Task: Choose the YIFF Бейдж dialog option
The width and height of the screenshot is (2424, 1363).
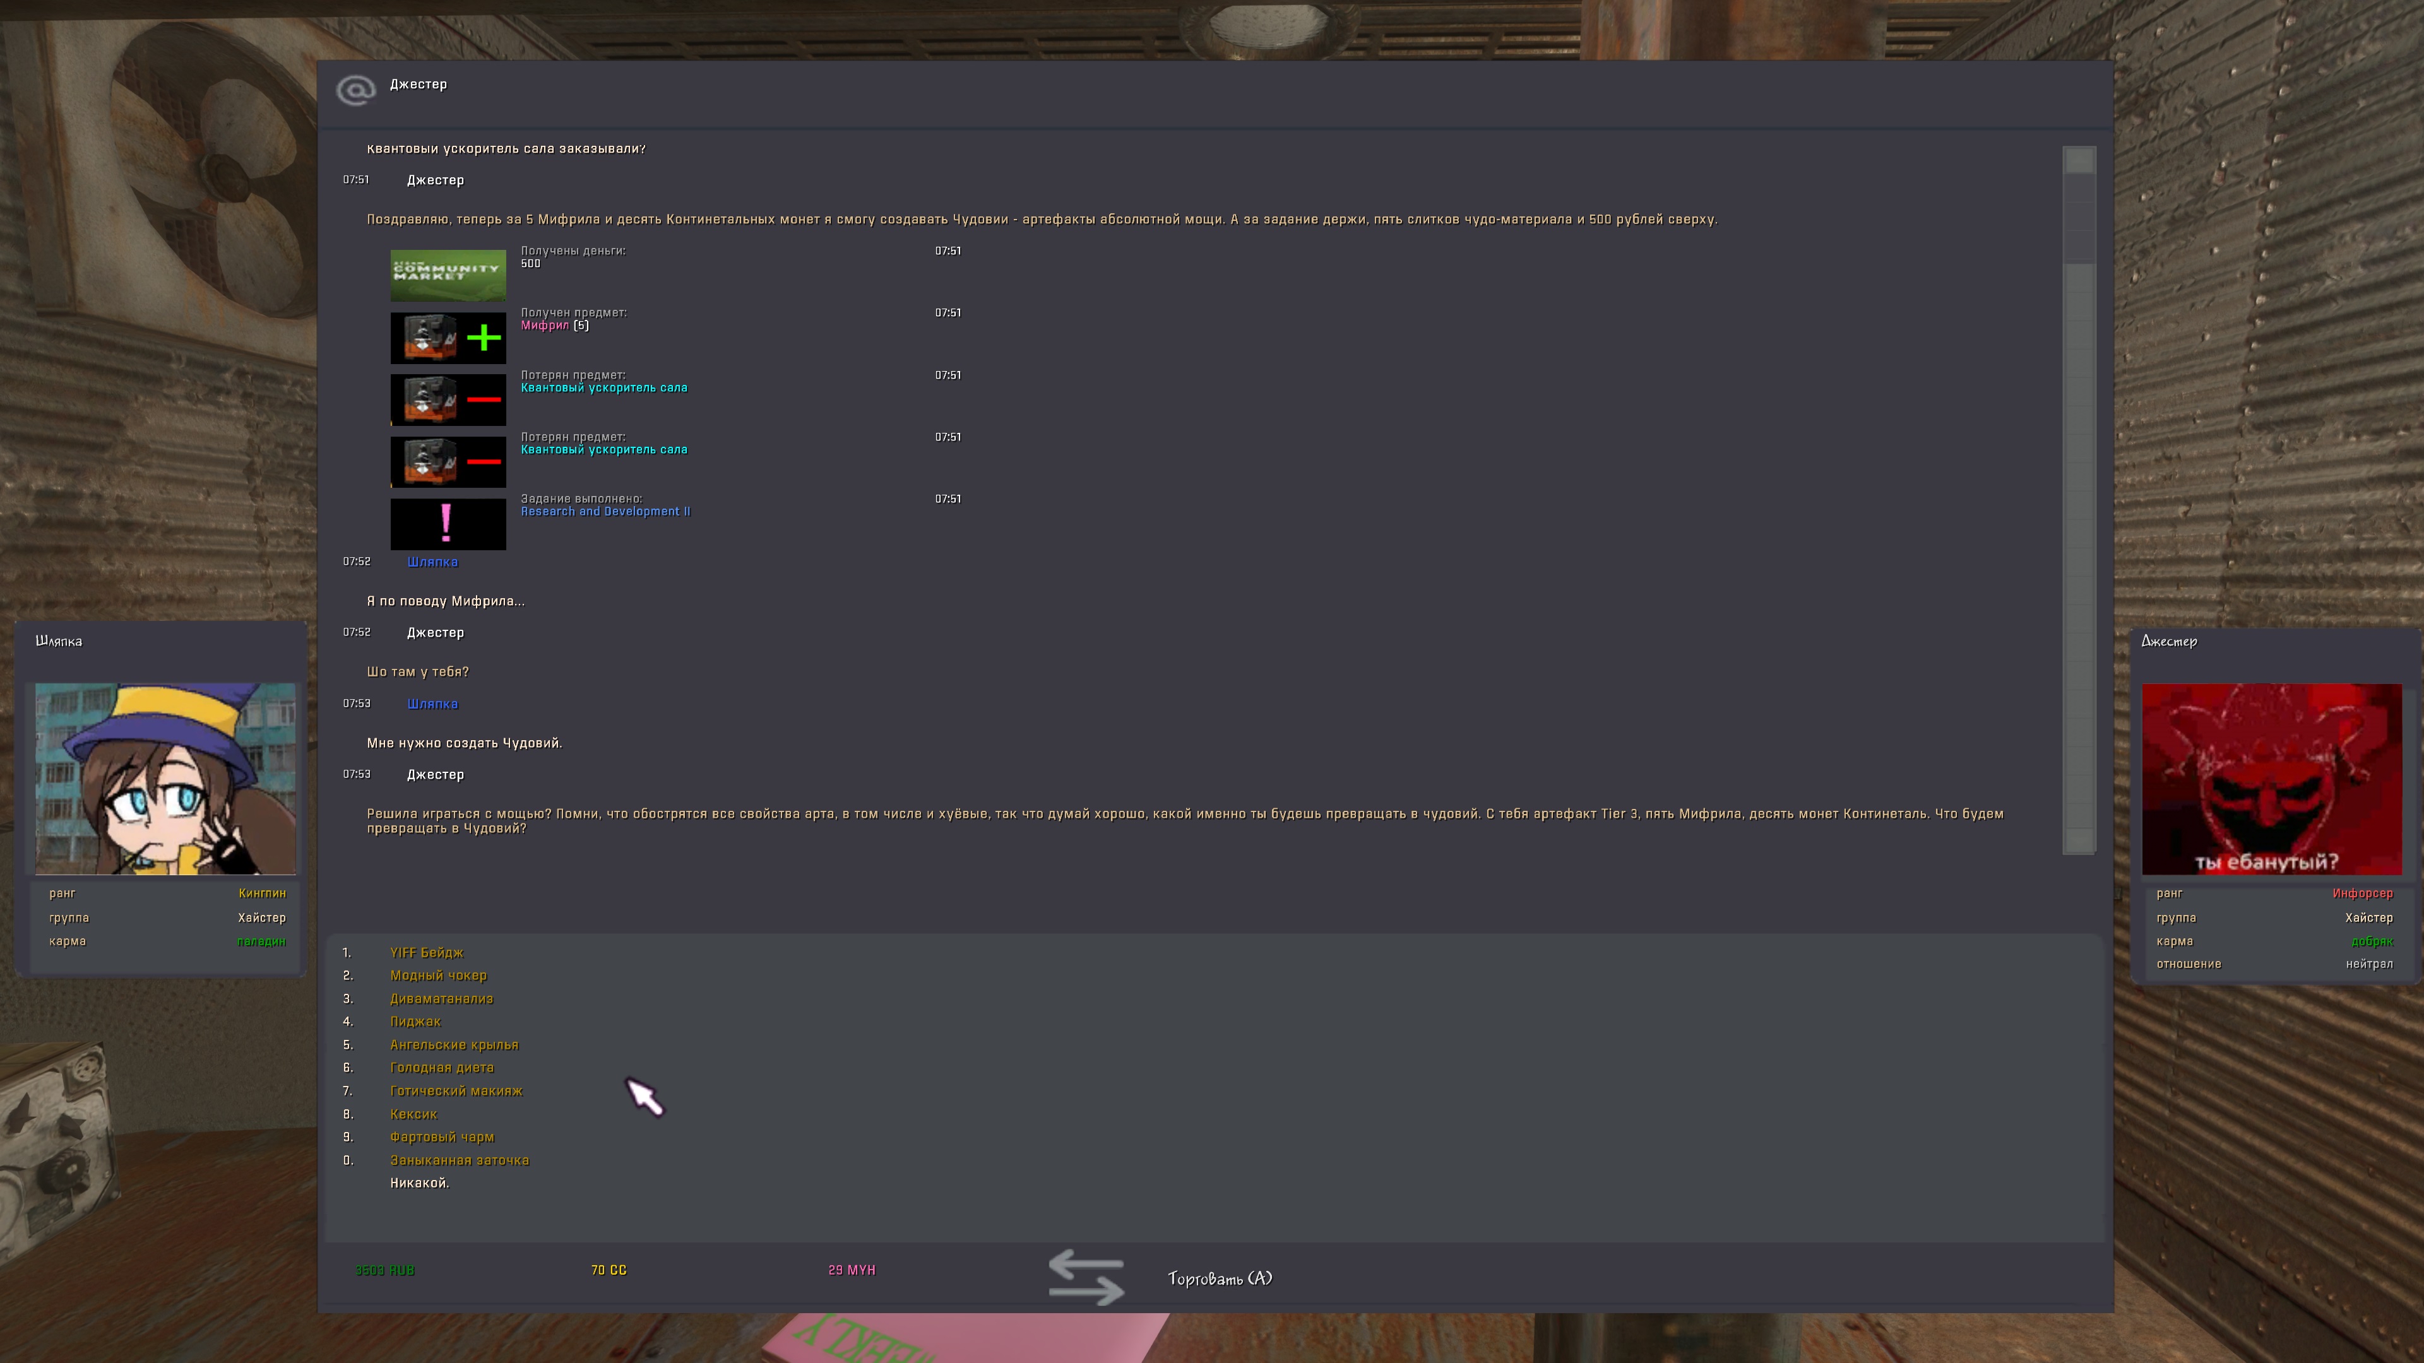Action: coord(426,952)
